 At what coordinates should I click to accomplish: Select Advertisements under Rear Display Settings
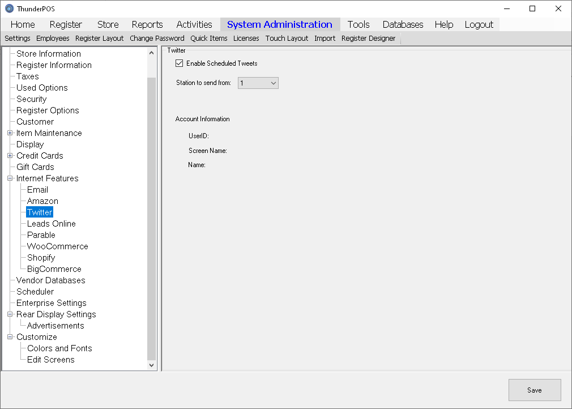[x=56, y=325]
